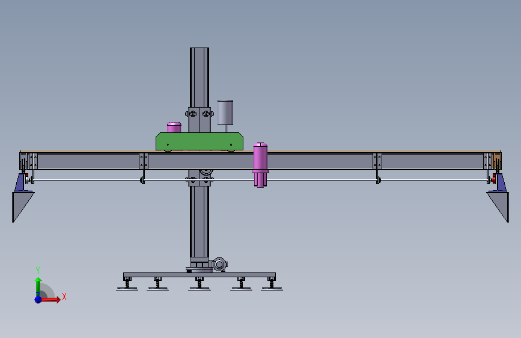Select the gear motor at the column base
Image resolution: width=521 pixels, height=338 pixels.
pyautogui.click(x=219, y=265)
